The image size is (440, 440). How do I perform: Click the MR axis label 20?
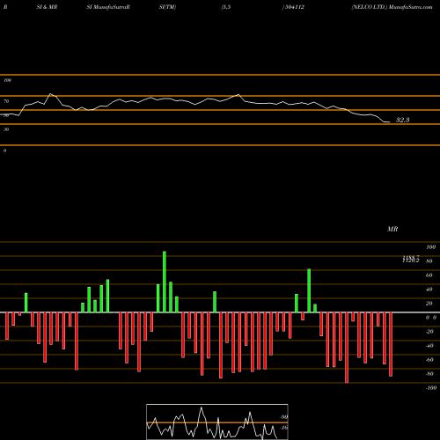click(429, 304)
